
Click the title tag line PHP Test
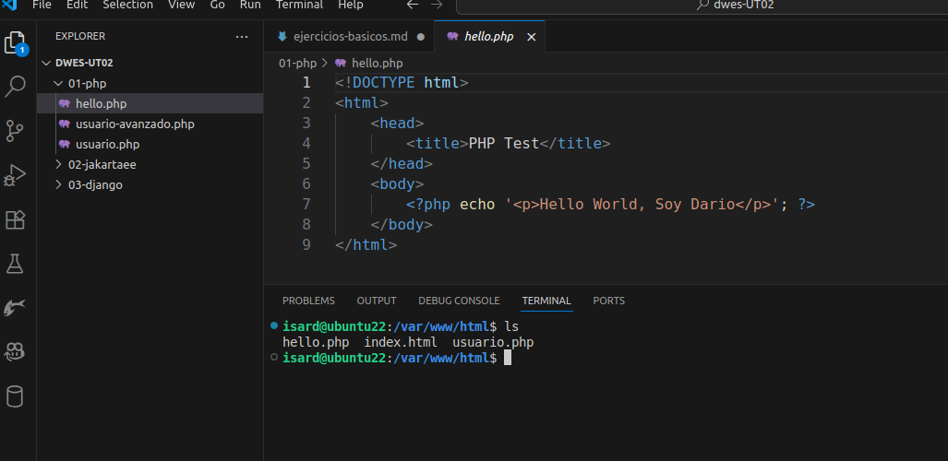pos(509,143)
